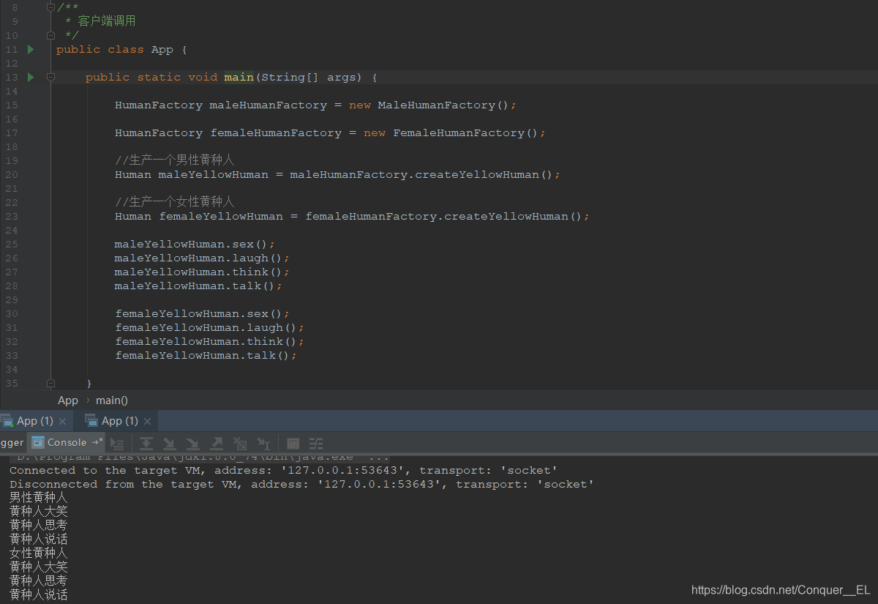Click the maleYellowHuman.sex() statement
The width and height of the screenshot is (878, 604).
pyautogui.click(x=195, y=244)
